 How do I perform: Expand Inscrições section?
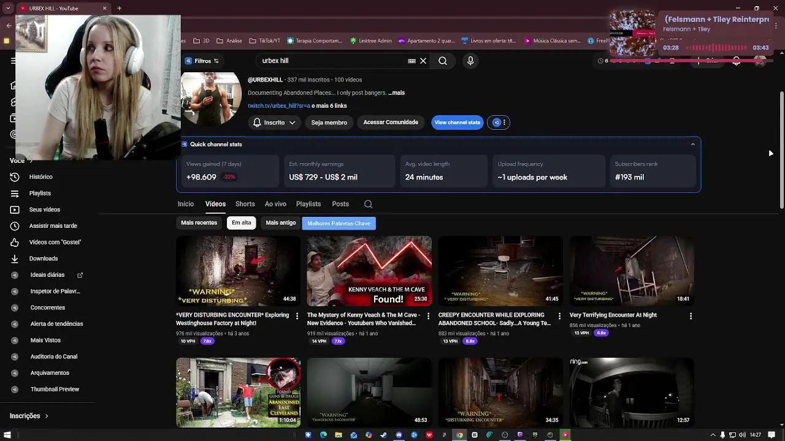tap(29, 416)
